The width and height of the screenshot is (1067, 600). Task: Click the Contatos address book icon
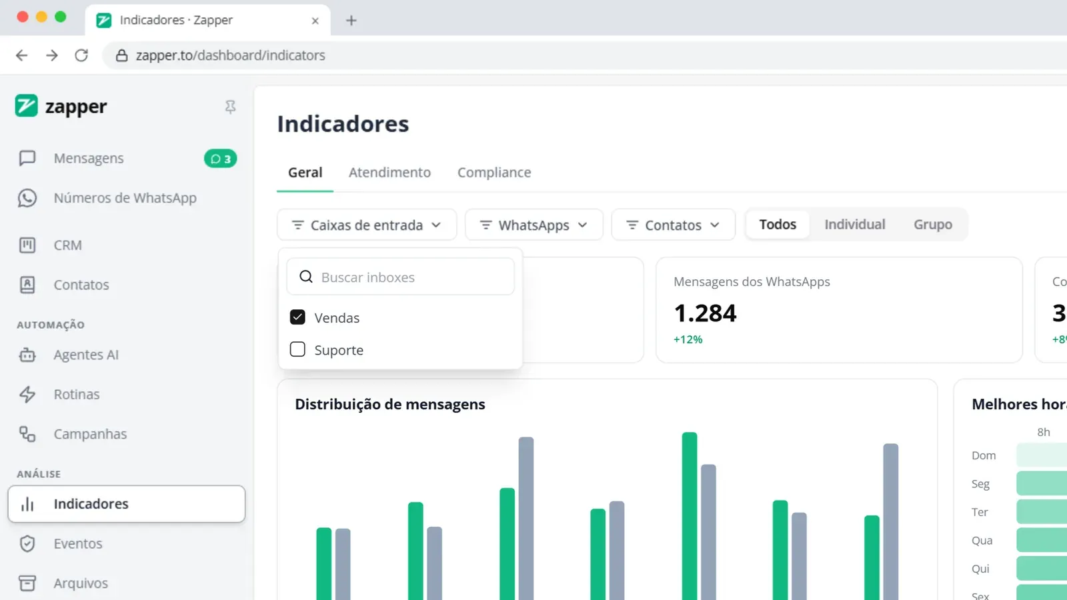click(x=27, y=285)
